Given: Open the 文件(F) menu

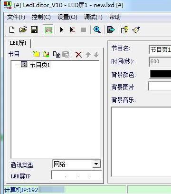Looking at the screenshot, I should pyautogui.click(x=16, y=17).
